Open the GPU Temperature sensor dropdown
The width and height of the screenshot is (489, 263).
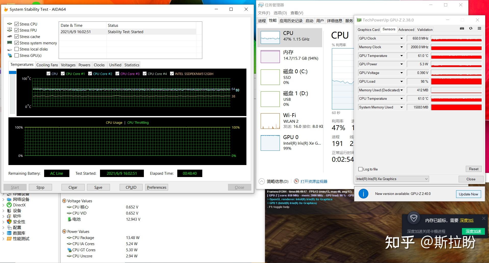click(x=402, y=56)
